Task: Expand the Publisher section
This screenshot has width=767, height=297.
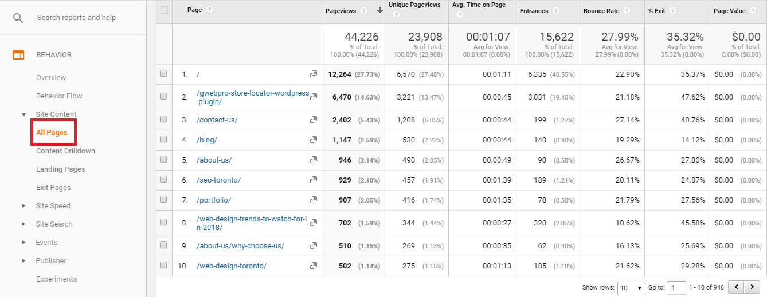Action: pyautogui.click(x=24, y=260)
